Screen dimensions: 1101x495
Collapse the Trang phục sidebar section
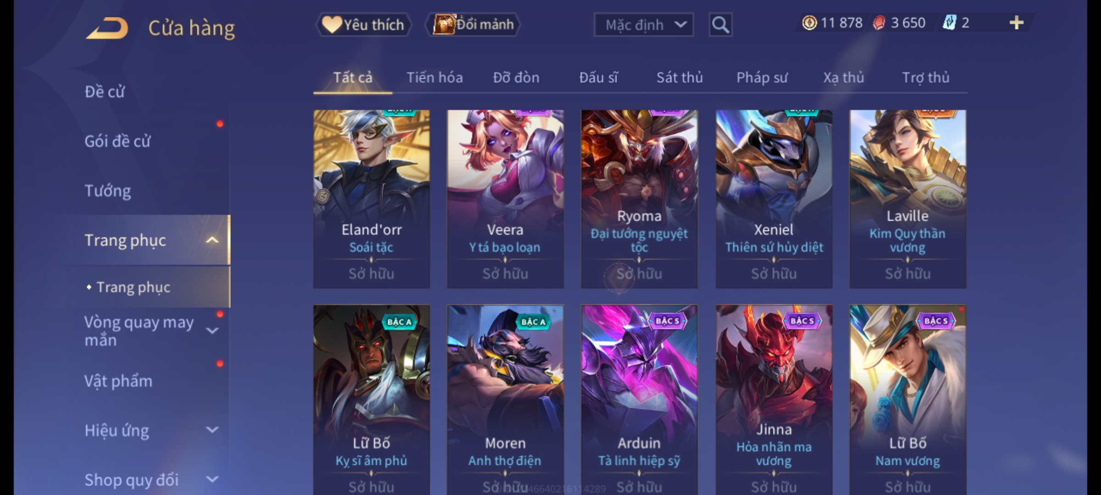[212, 240]
